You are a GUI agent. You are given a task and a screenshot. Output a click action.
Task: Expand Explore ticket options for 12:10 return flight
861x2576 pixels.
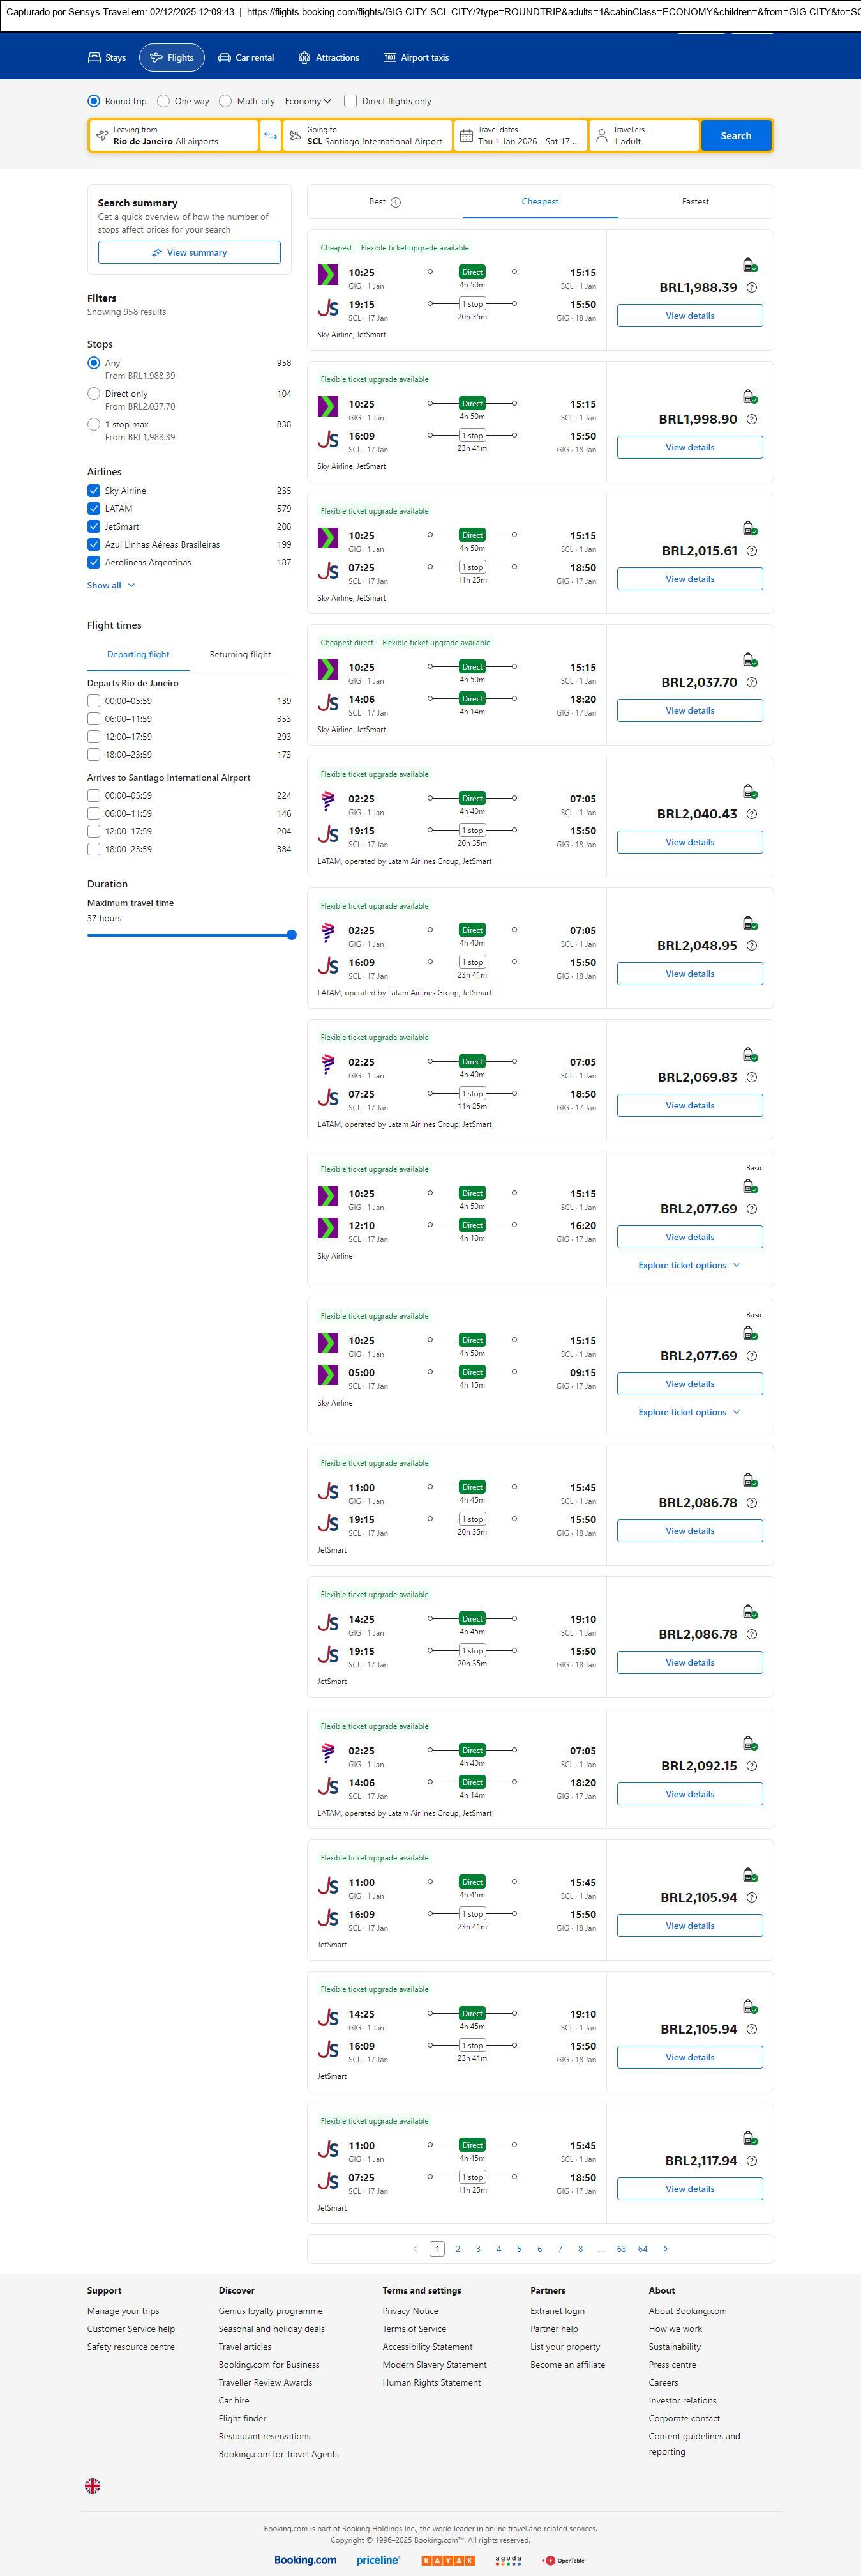[x=689, y=1265]
